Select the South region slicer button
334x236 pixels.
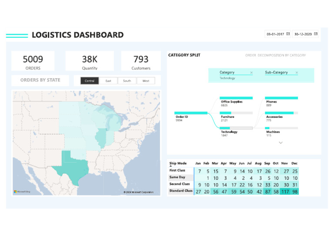127,81
